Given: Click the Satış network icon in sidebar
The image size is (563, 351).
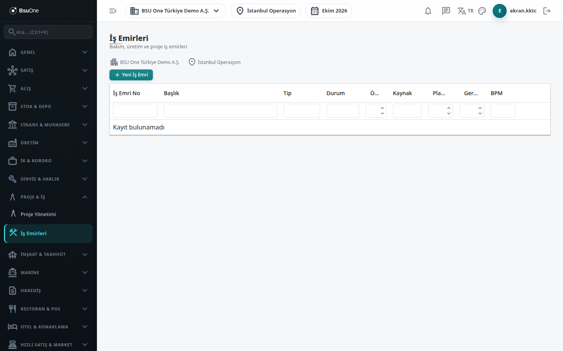Looking at the screenshot, I should tap(13, 70).
